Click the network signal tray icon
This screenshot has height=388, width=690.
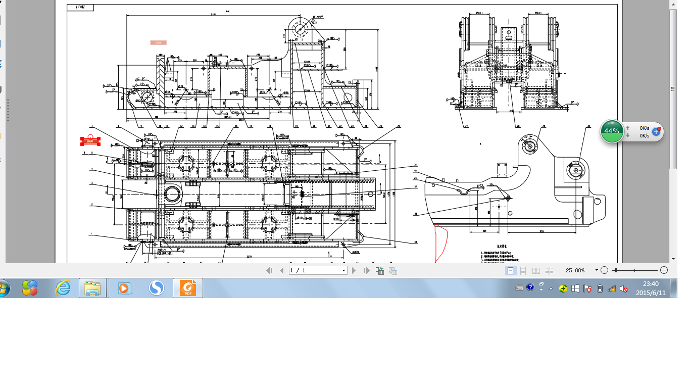coord(612,288)
